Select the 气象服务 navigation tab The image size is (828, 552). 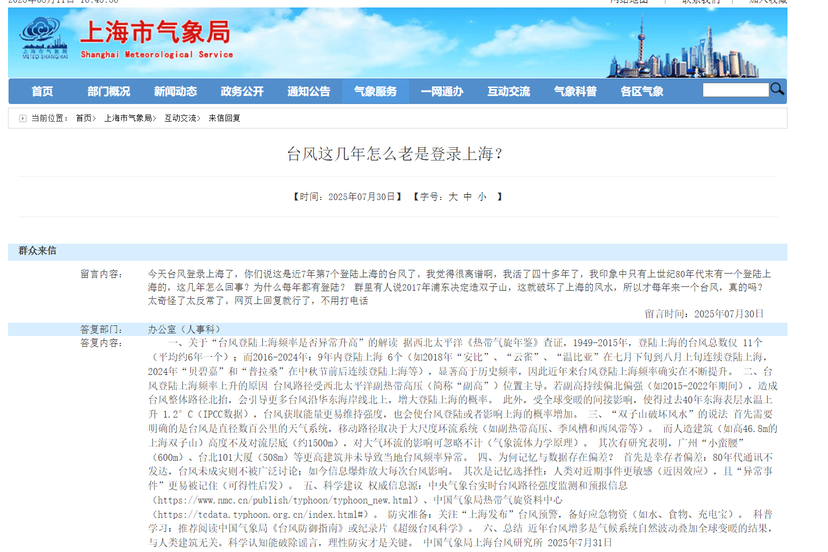(x=375, y=91)
